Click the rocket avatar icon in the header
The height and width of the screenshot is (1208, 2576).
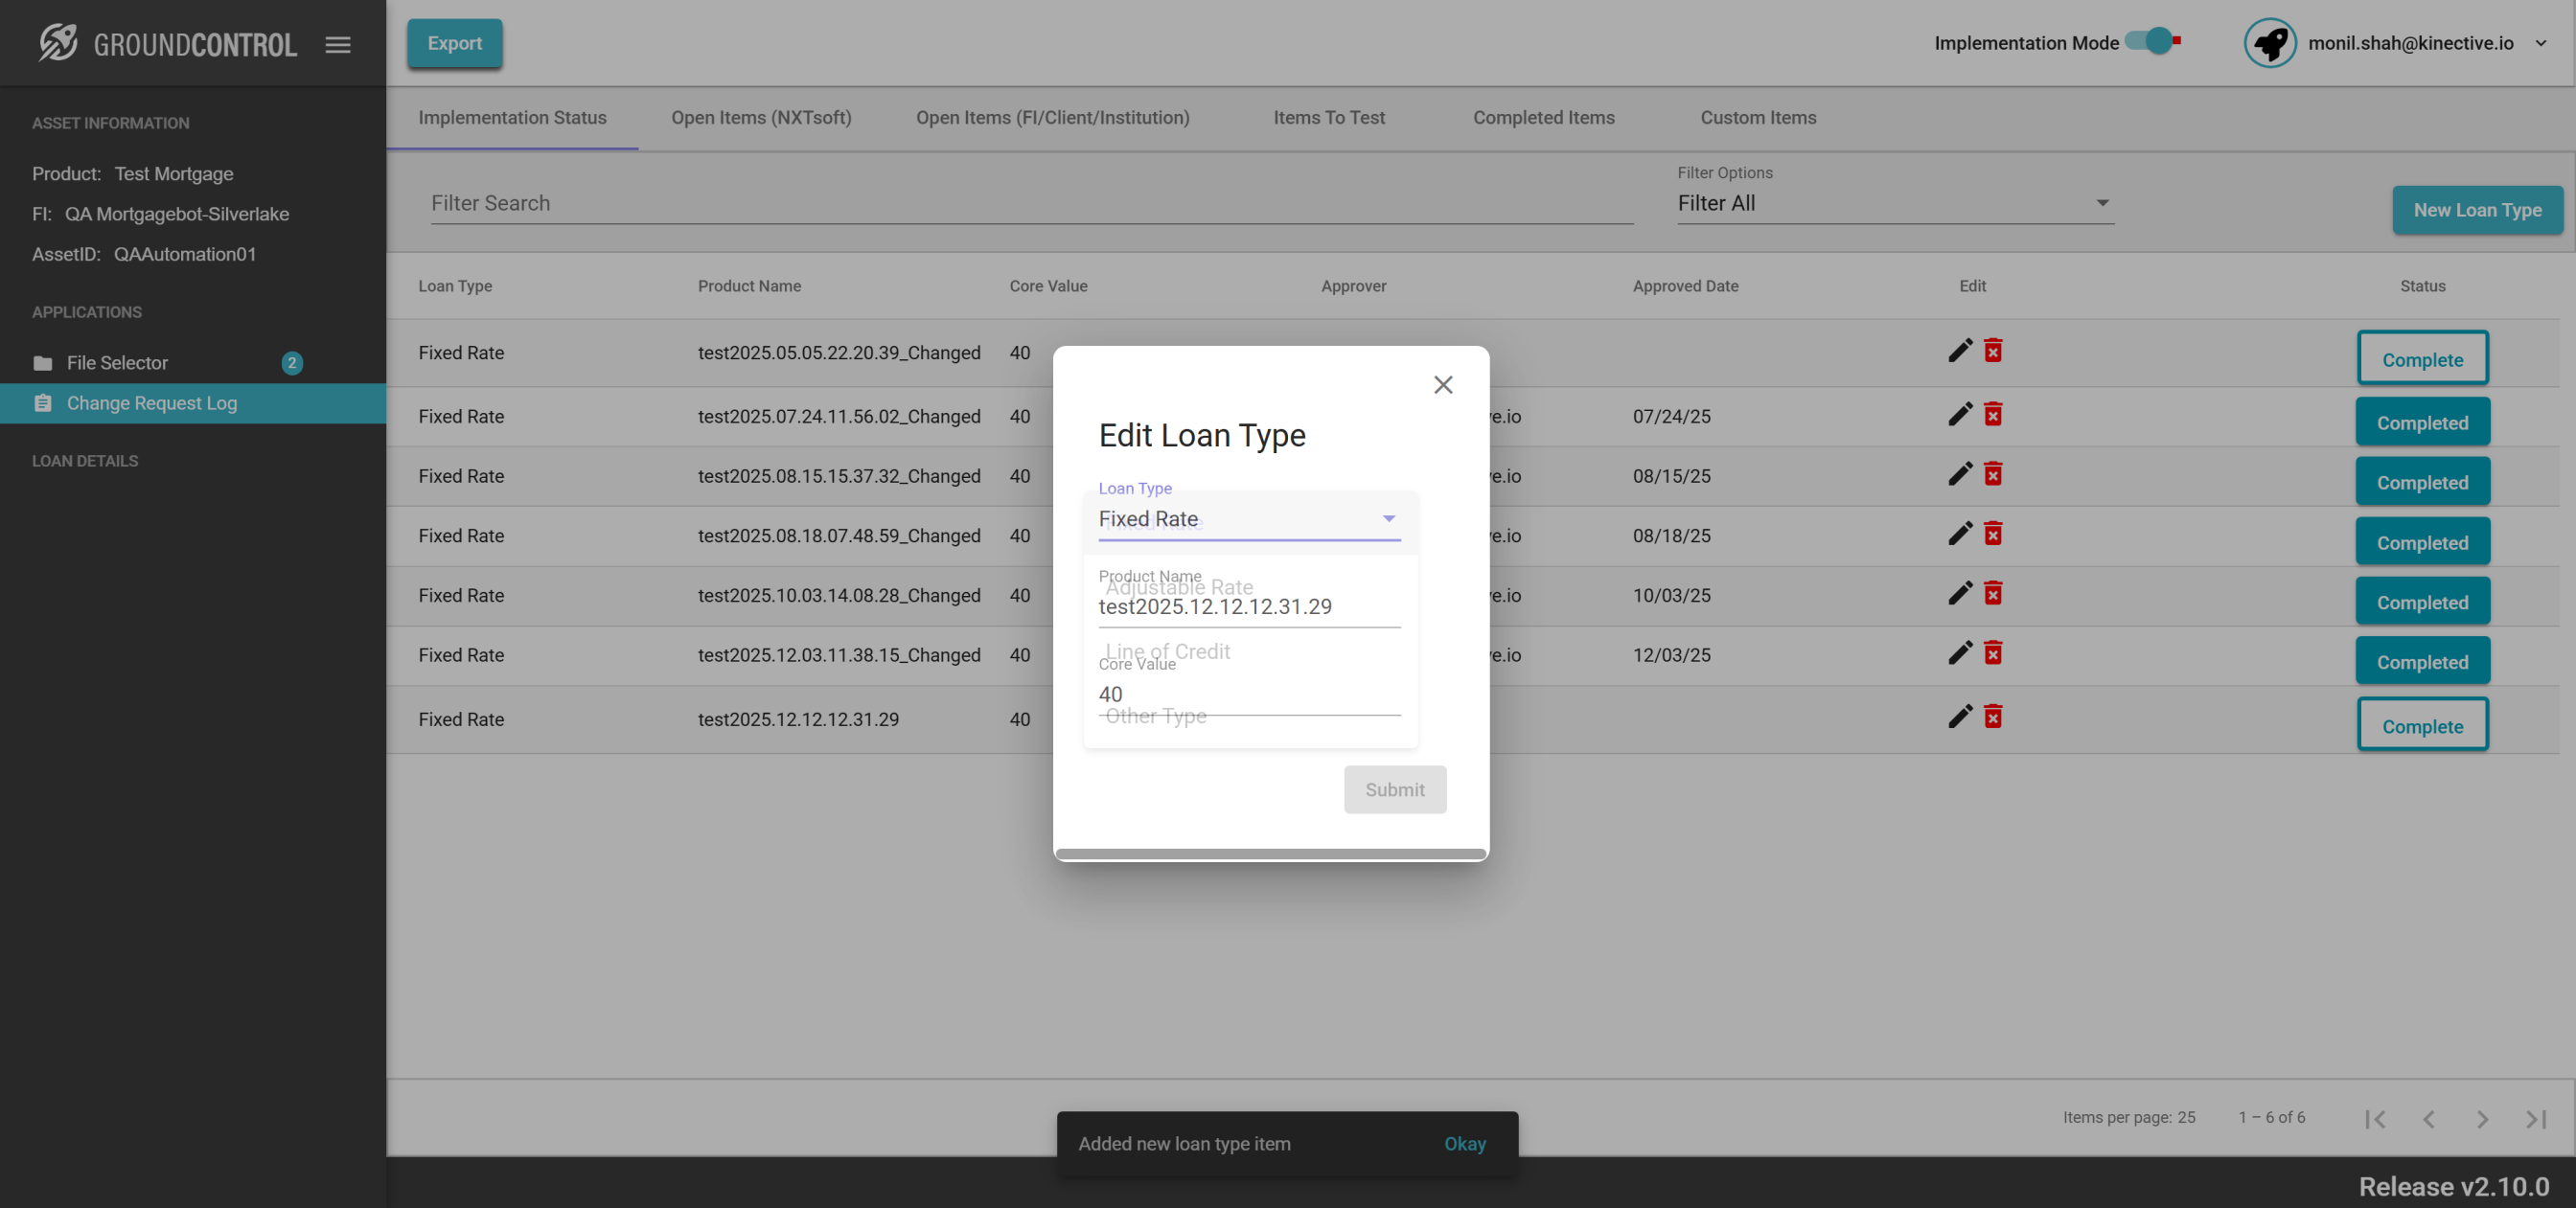pos(2269,43)
